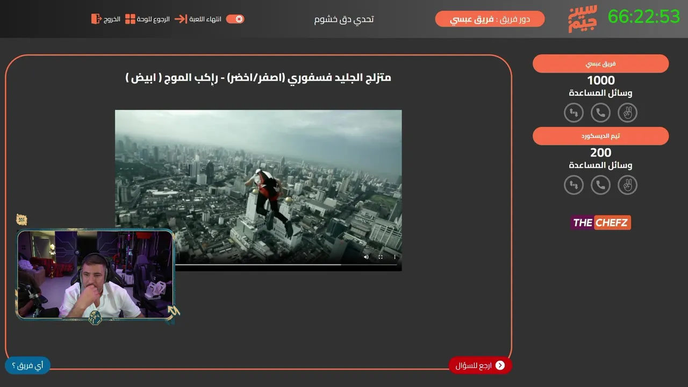Click the Seen Jeem orange logo
Image resolution: width=688 pixels, height=387 pixels.
(x=583, y=20)
